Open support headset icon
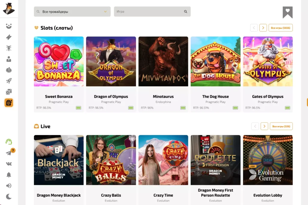Screen dimensions: 308x205 pos(9,142)
